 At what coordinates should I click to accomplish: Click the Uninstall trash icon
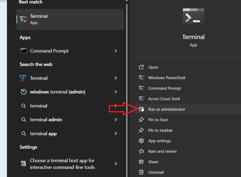[x=141, y=172]
